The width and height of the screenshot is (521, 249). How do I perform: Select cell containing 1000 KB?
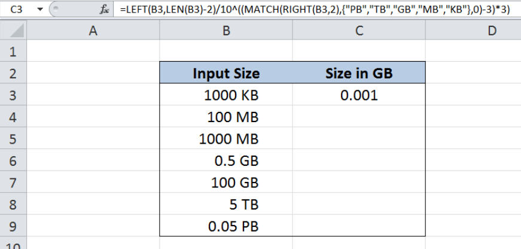226,95
